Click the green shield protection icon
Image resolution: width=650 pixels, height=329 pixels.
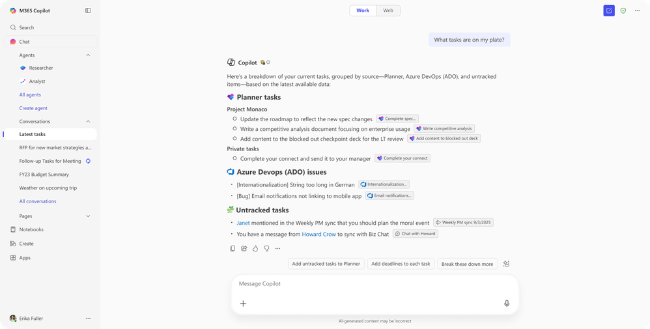[623, 11]
